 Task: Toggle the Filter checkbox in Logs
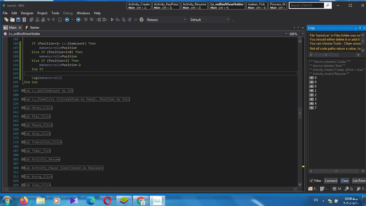[x=311, y=181]
